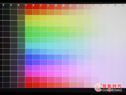126x95 pixels.
Task: Click the 投影时代 watermark text
Action: tap(112, 86)
